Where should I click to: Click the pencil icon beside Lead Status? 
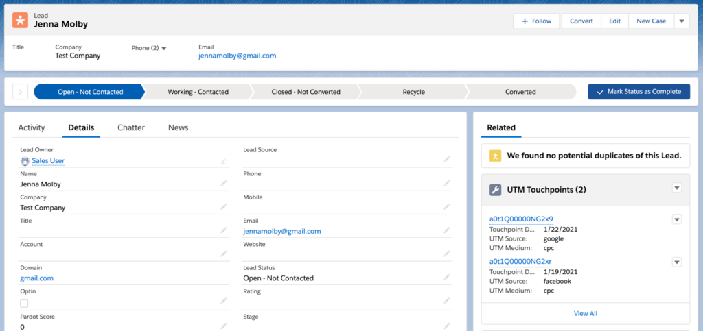point(447,278)
